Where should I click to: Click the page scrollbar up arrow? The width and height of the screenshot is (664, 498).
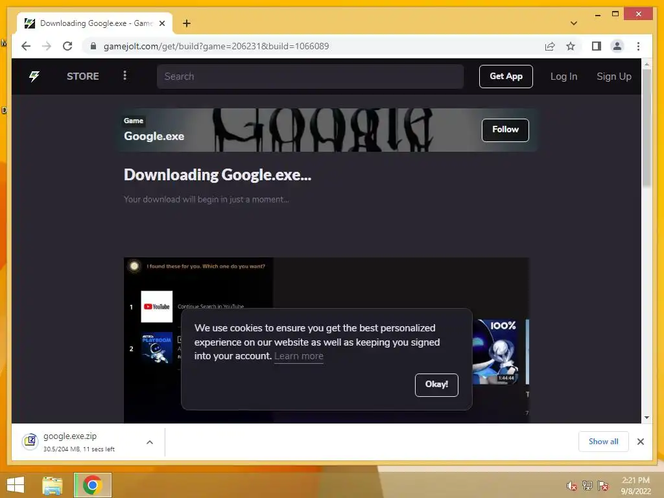[x=646, y=64]
